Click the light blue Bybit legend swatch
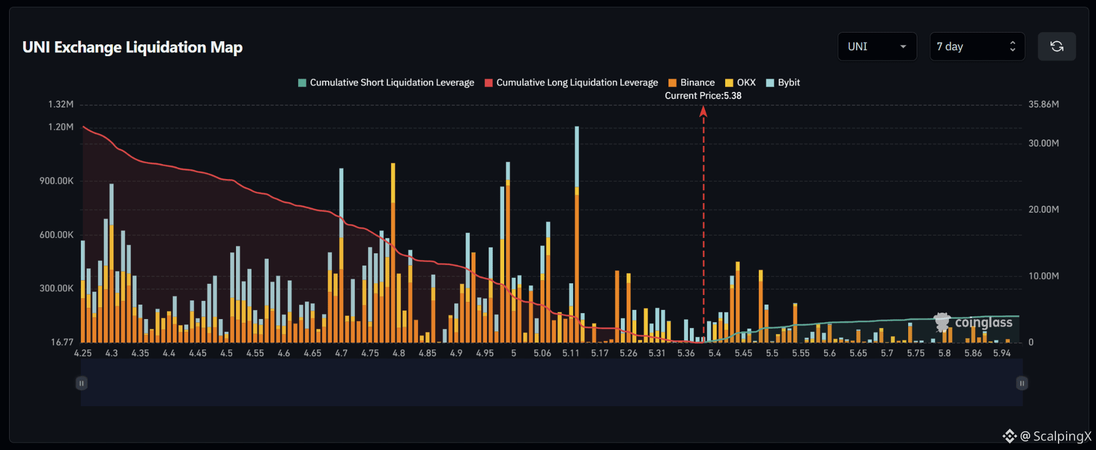This screenshot has height=450, width=1096. (770, 83)
